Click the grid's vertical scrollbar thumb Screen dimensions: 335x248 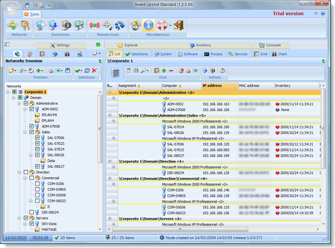323,128
